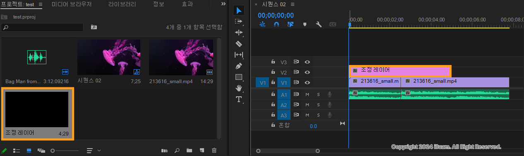Hide the V2 track output eye
524x156 pixels.
(307, 72)
